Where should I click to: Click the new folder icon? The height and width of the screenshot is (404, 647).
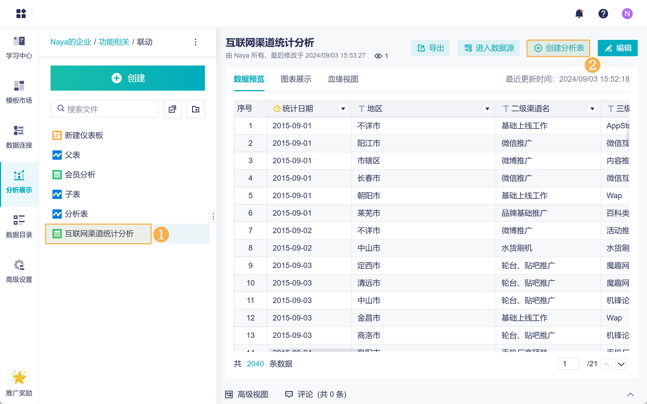point(196,109)
